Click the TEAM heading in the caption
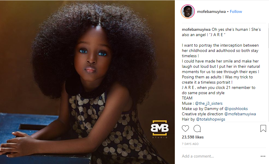The height and width of the screenshot is (164, 269). pos(187,98)
